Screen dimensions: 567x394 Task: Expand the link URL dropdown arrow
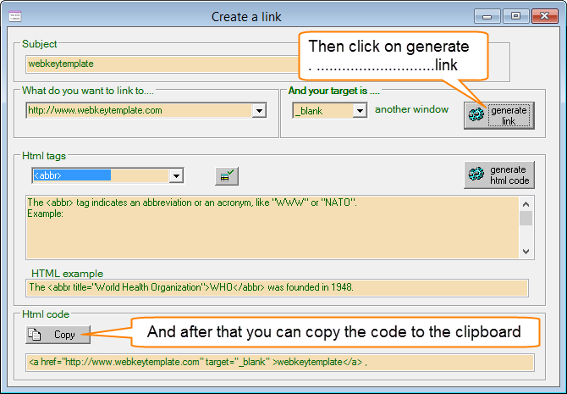pyautogui.click(x=259, y=110)
